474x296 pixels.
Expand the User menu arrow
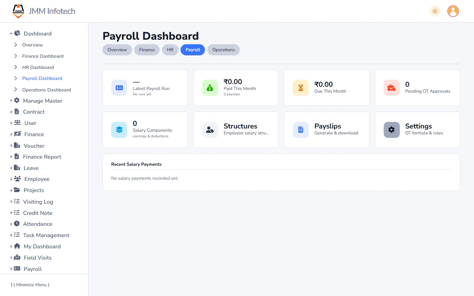click(x=11, y=123)
